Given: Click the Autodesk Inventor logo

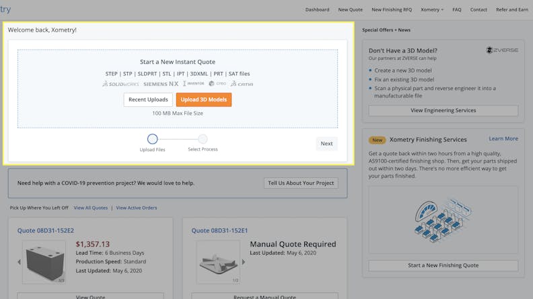Looking at the screenshot, I should coord(194,84).
